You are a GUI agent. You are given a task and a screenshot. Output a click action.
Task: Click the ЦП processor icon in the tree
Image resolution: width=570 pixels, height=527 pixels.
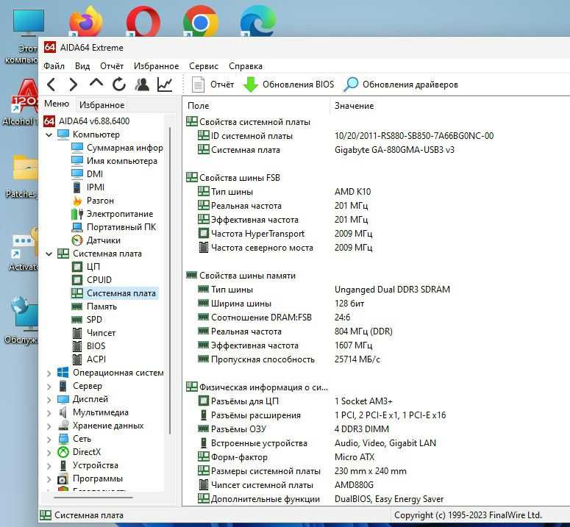(77, 267)
